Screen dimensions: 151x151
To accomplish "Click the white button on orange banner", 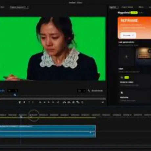I will [128, 35].
